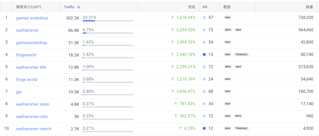Click the TRANSAC. badge in forgeworld row
Image resolution: width=319 pixels, height=136 pixels.
pos(242,55)
